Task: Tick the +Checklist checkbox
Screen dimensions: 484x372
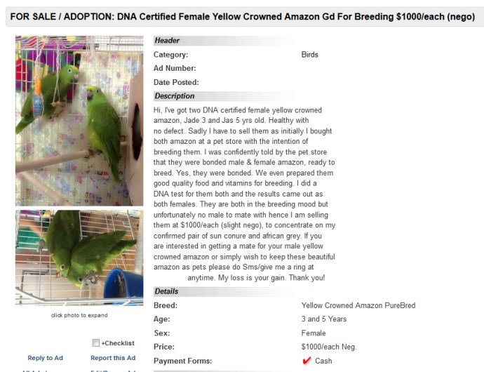Action: pyautogui.click(x=96, y=343)
